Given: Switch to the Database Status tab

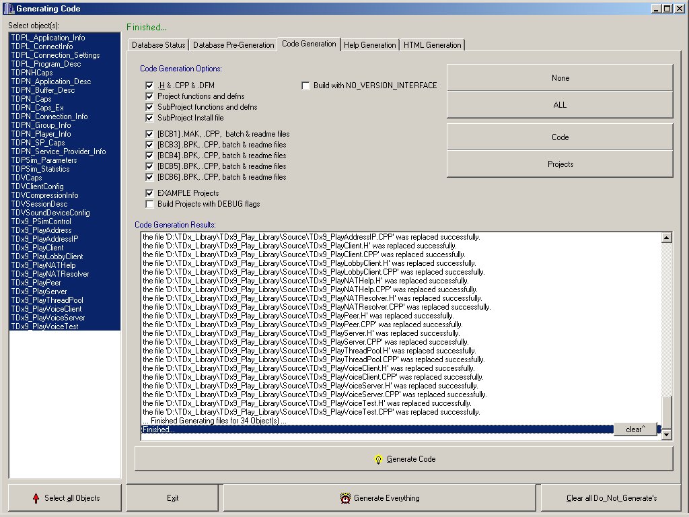Looking at the screenshot, I should pyautogui.click(x=158, y=45).
